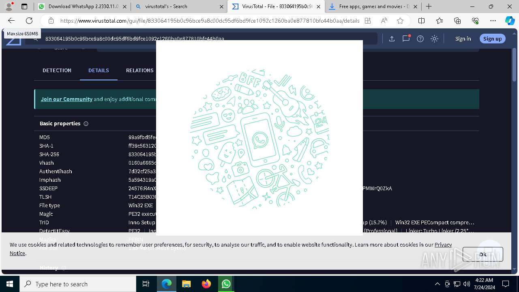519x292 pixels.
Task: Select the MD5 label
Action: [45, 137]
